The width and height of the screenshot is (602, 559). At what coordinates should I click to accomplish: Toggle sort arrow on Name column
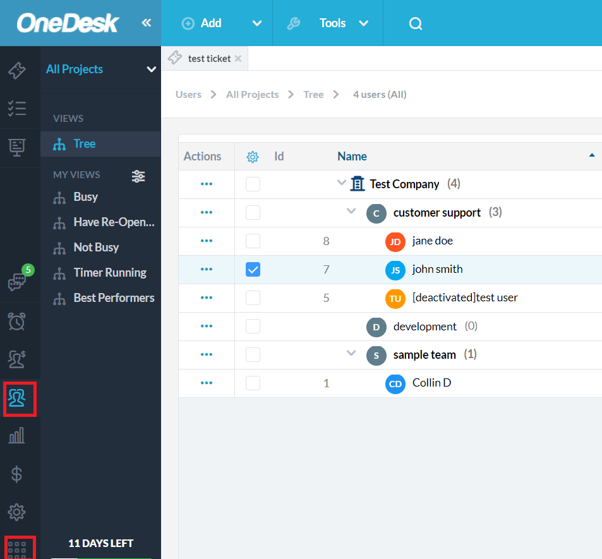click(592, 155)
